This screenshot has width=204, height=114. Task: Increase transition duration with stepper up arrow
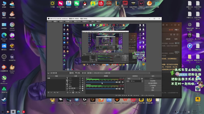[x=142, y=81]
